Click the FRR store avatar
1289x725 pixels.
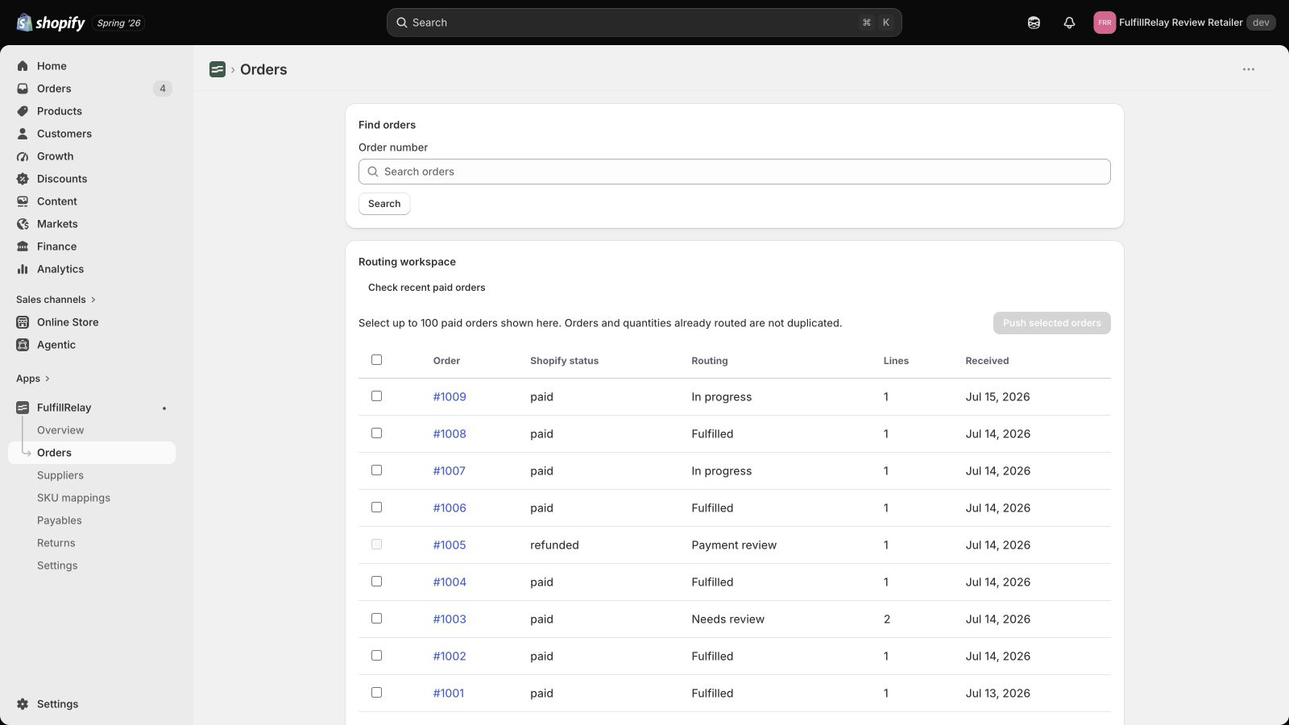tap(1105, 23)
